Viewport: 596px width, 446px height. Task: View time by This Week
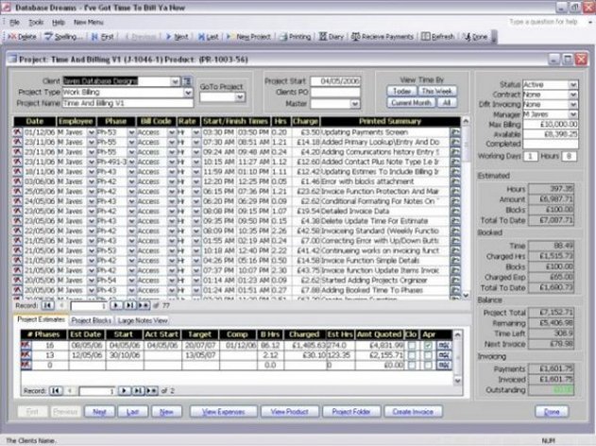pos(436,92)
